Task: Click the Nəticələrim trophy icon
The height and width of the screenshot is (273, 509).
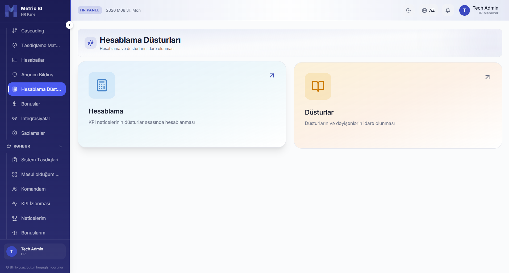Action: [x=15, y=218]
